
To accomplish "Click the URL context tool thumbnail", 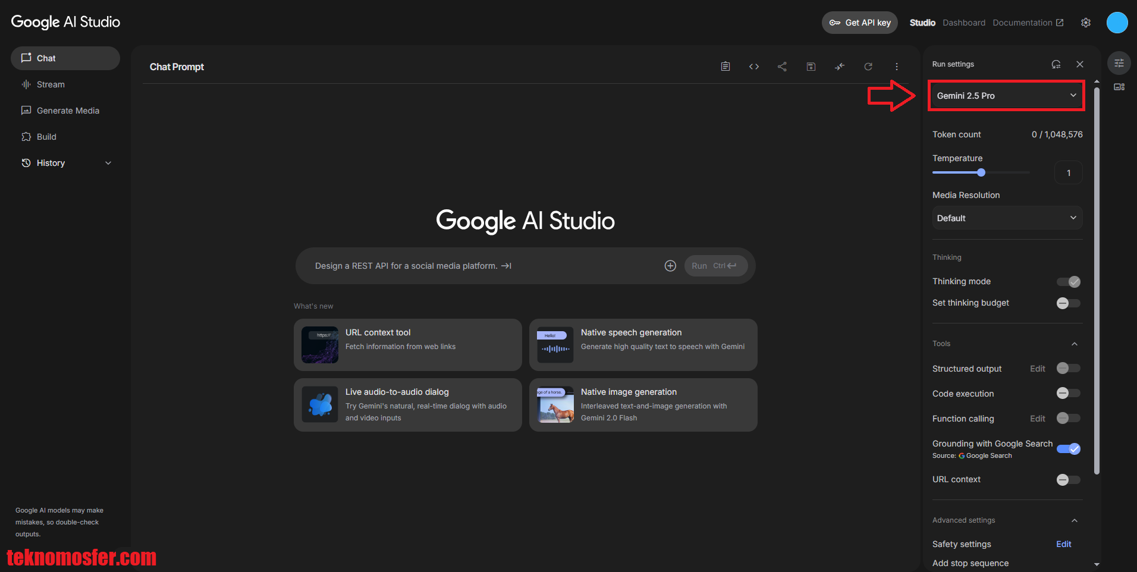I will [x=320, y=345].
